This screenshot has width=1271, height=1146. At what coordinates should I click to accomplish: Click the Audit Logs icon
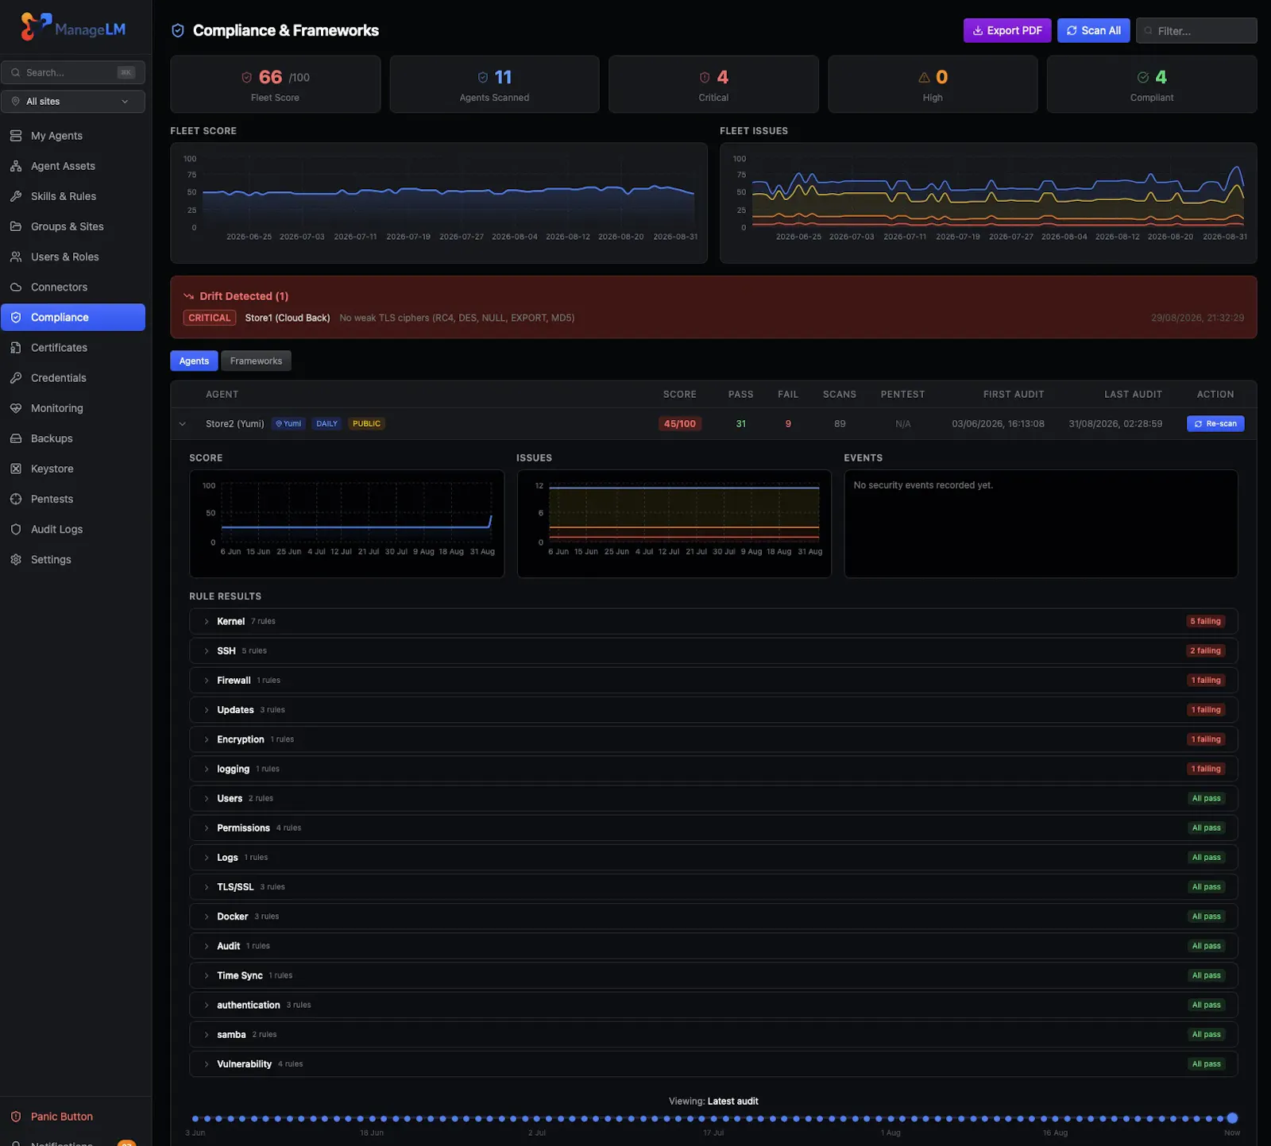(x=16, y=529)
